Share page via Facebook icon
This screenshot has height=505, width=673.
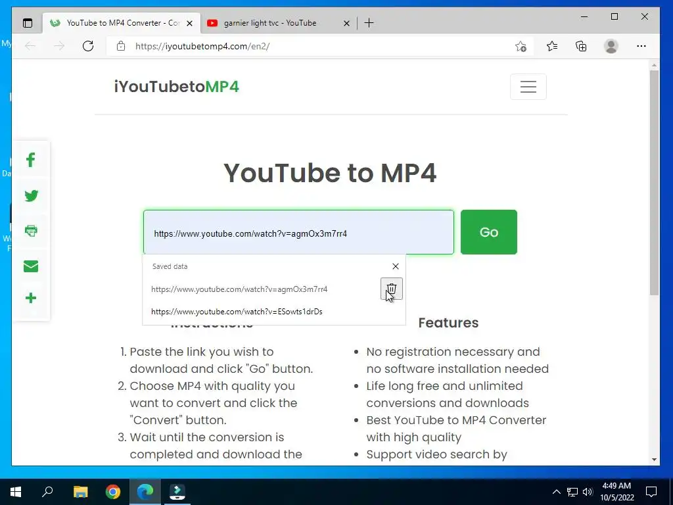tap(30, 160)
